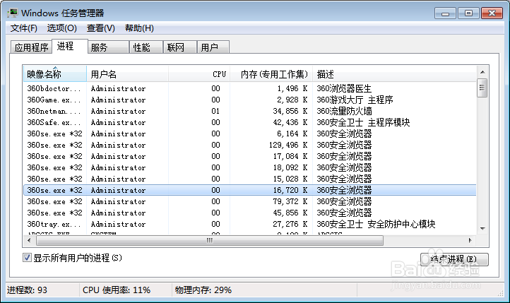This screenshot has height=303, width=510.
Task: Click the vertical scrollbar thumb
Action: [482, 88]
